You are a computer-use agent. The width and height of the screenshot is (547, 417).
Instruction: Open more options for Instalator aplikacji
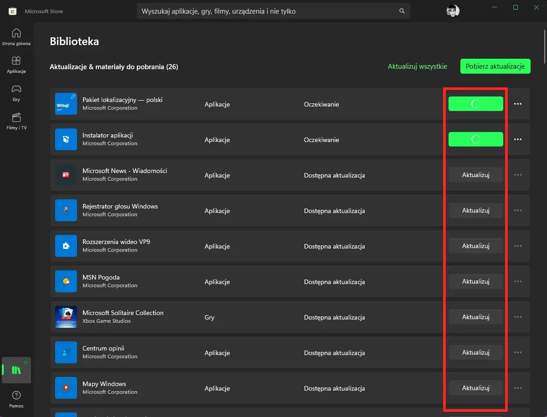[517, 139]
